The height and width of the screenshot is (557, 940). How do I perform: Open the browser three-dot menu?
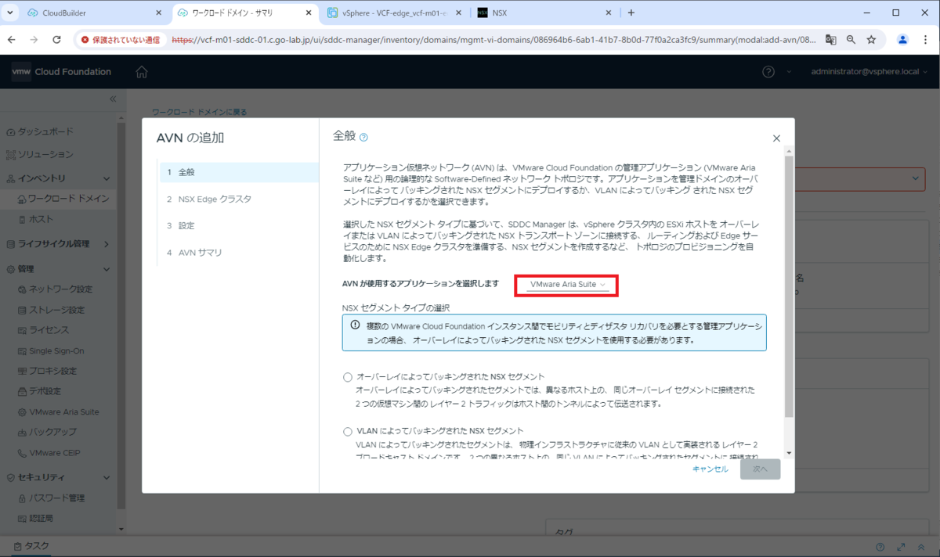(926, 39)
